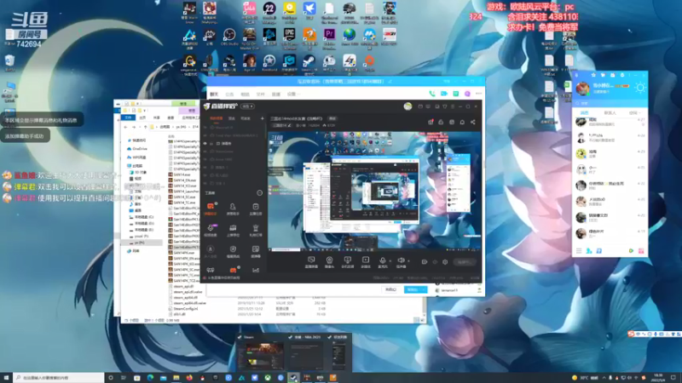Click the share icon in streaming app header
This screenshot has height=383, width=682.
[473, 123]
